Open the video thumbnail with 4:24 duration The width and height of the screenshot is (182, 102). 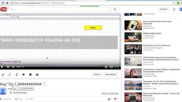coord(133,14)
